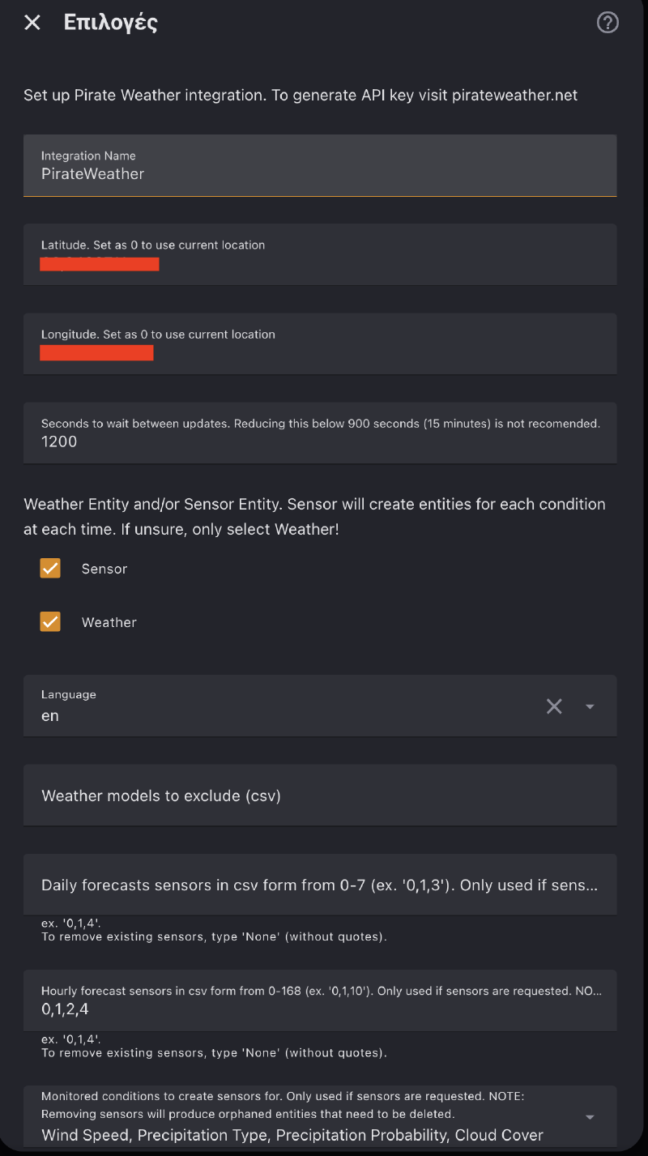
Task: Click the Επιλογές dialog title
Action: [110, 22]
